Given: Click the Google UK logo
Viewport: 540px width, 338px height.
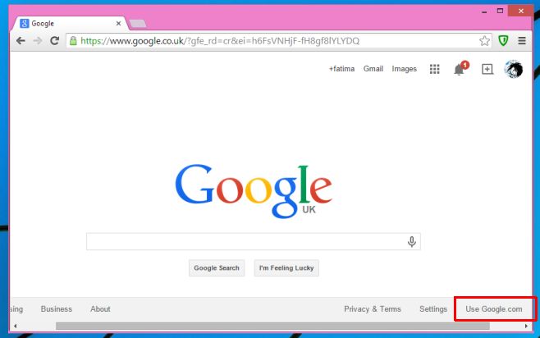Looking at the screenshot, I should [x=254, y=191].
